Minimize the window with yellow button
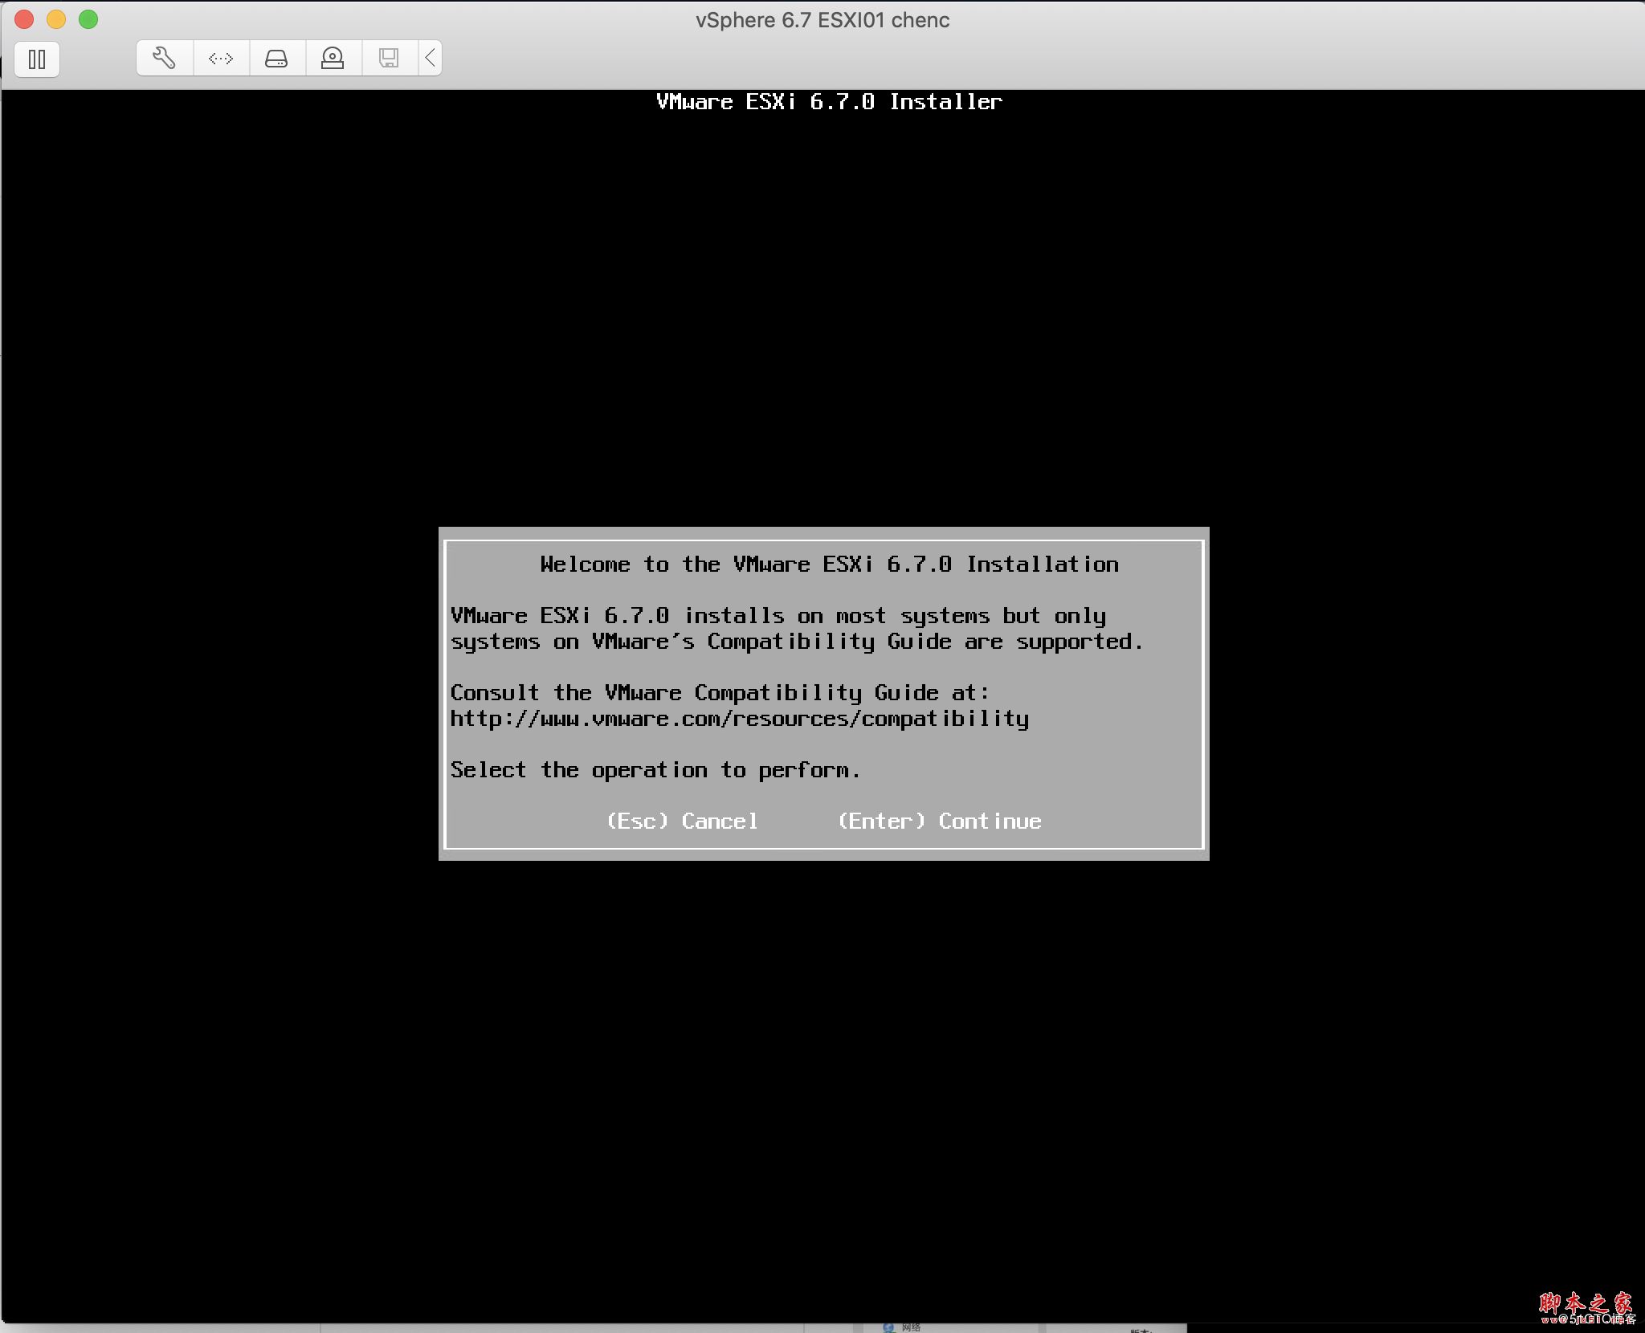 [x=56, y=19]
